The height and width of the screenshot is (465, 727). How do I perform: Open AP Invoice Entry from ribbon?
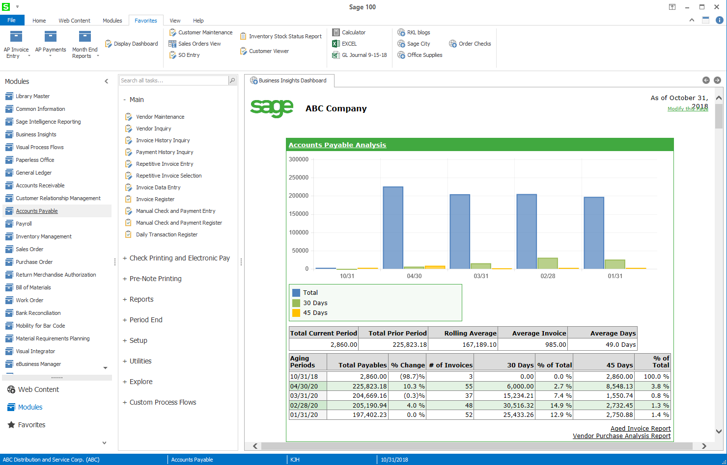coord(16,44)
